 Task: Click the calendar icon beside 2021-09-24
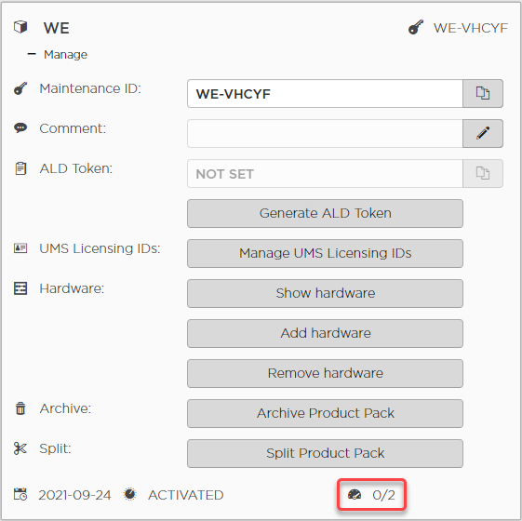[20, 494]
